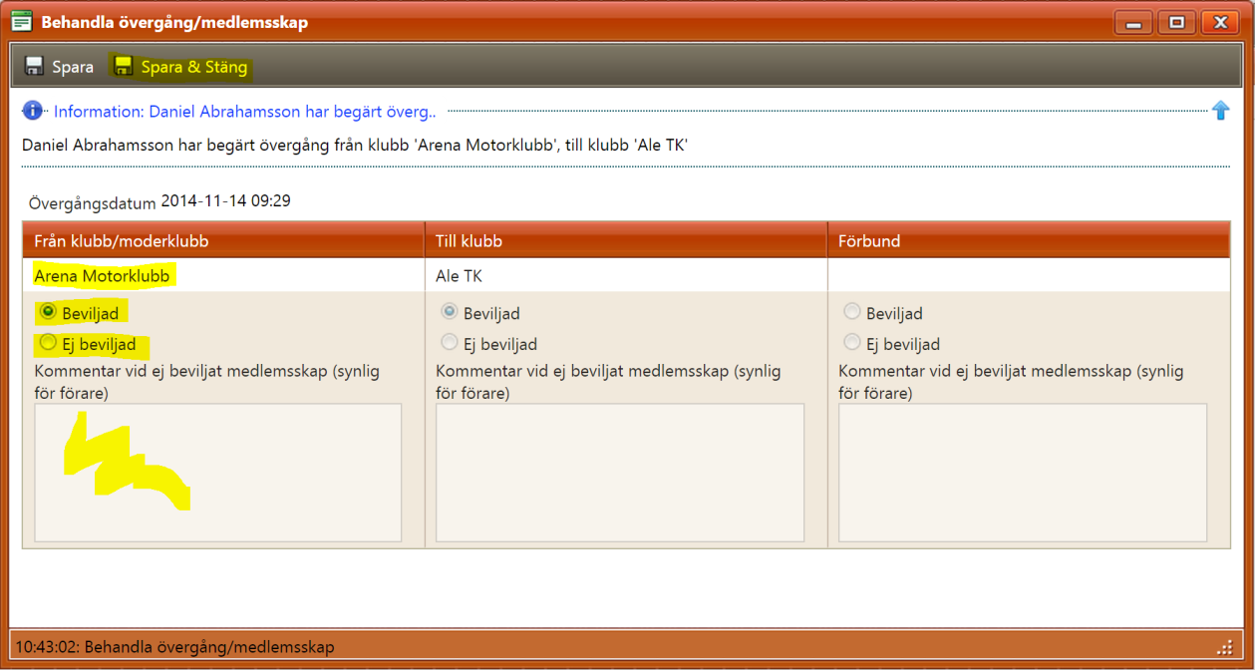Click comment box under Till klubb
This screenshot has height=670, width=1255.
point(621,473)
